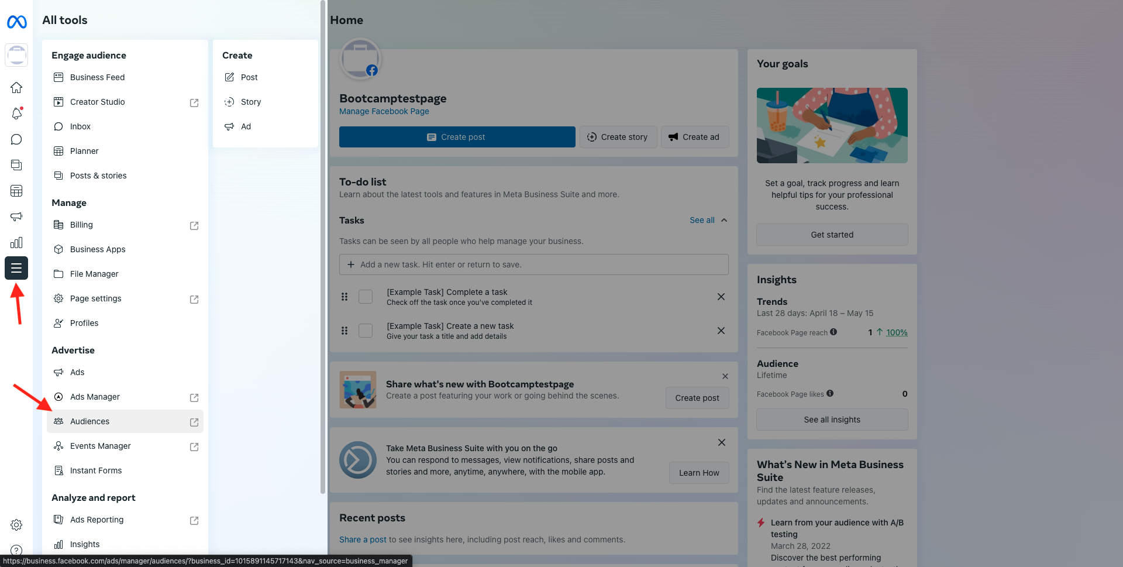Choose Story under Create
Viewport: 1123px width, 567px height.
(266, 102)
